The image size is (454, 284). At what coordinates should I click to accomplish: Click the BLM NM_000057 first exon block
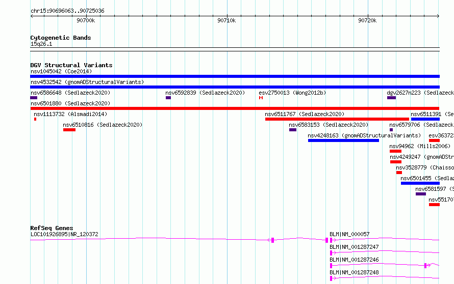click(x=331, y=240)
